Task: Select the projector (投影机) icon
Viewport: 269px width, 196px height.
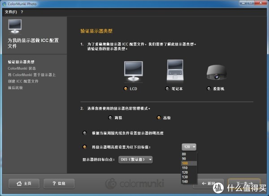Action: point(217,72)
